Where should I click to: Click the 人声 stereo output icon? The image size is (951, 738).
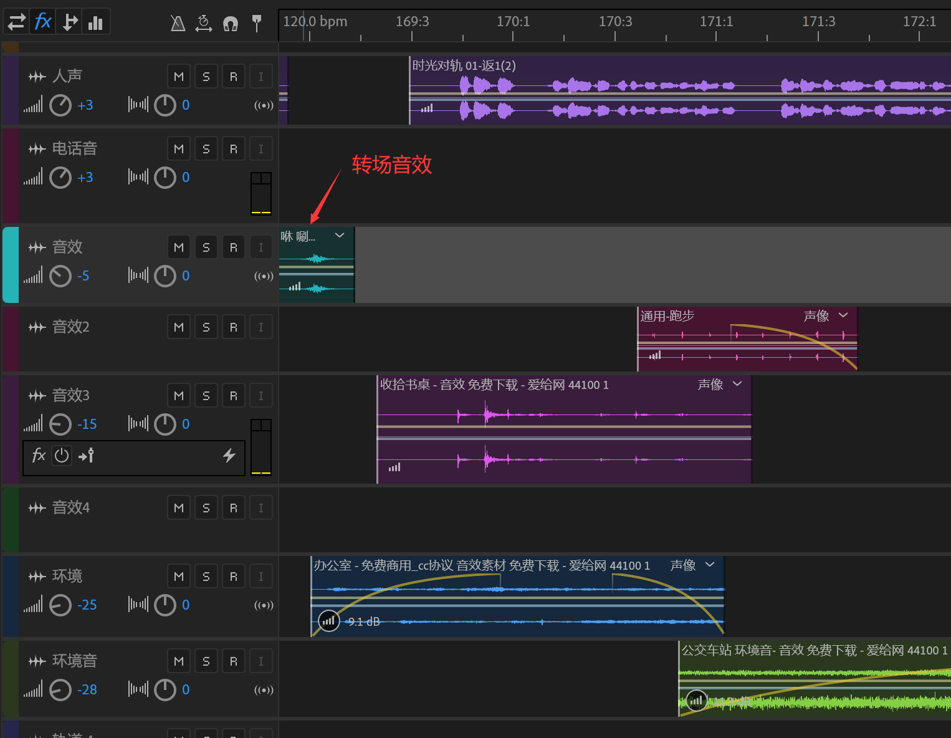[264, 105]
